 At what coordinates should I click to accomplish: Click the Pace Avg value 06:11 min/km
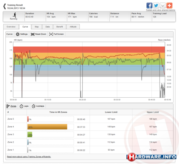[138, 17]
